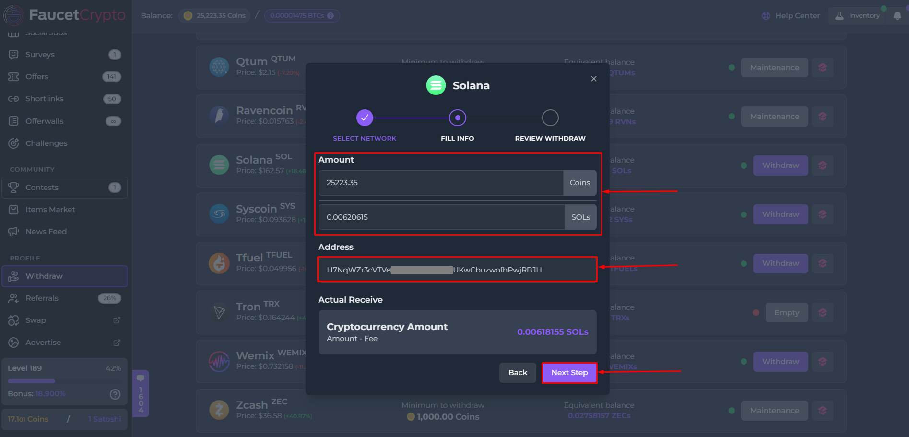Click the pink icon in Syscoin row

(x=823, y=214)
